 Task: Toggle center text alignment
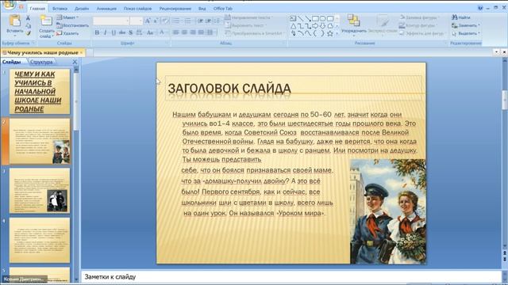[x=184, y=32]
